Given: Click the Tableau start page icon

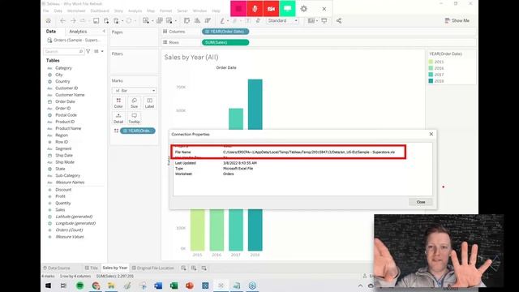Looking at the screenshot, I should pyautogui.click(x=49, y=20).
